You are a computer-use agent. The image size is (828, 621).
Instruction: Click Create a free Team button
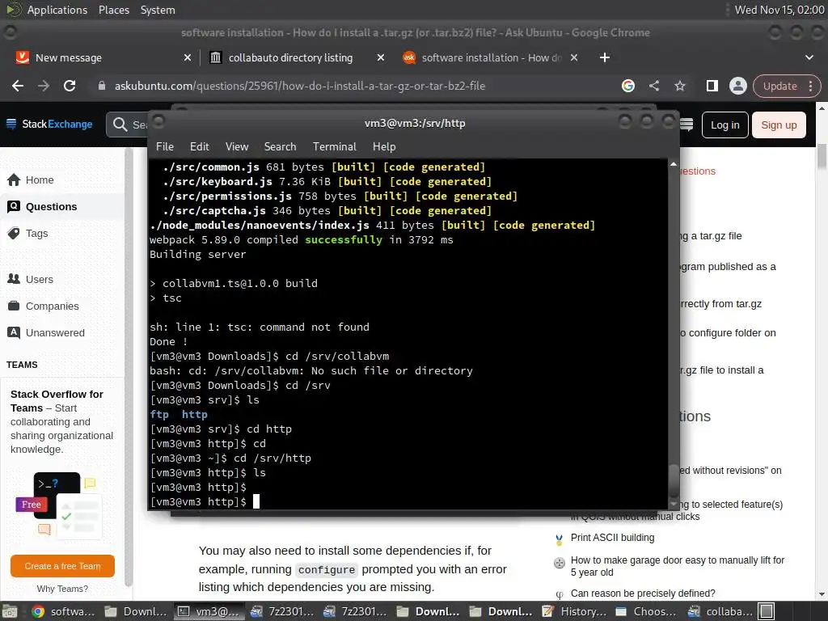tap(62, 566)
